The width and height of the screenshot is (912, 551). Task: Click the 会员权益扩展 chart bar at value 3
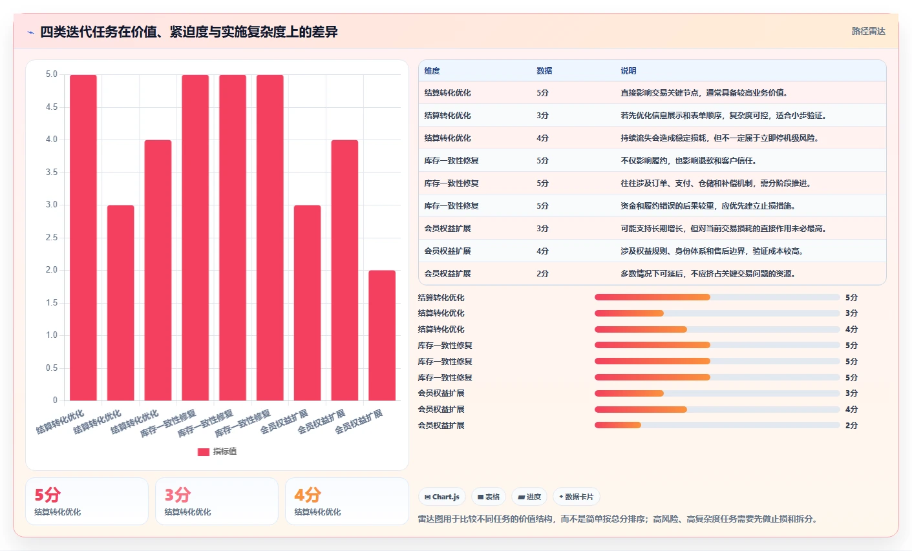click(307, 303)
